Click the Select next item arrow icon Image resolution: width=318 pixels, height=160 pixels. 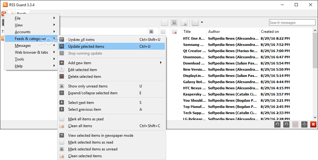(62, 102)
